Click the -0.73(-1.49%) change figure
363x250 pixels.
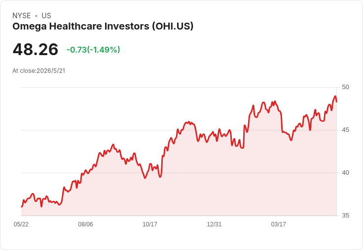(93, 50)
